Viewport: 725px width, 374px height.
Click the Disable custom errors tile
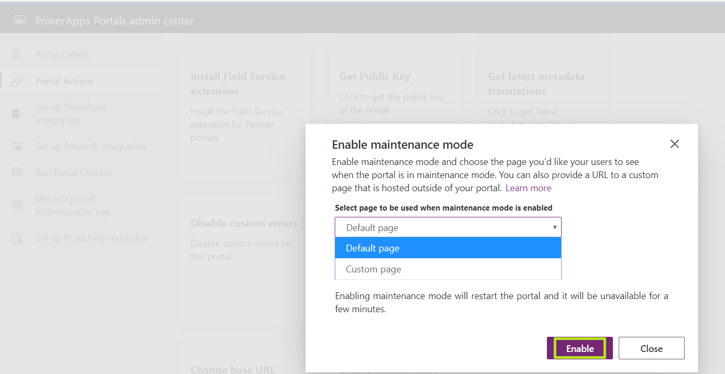244,223
